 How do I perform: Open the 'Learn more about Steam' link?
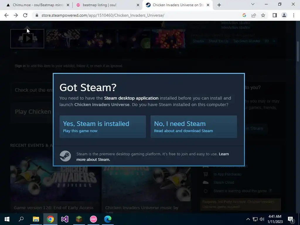tap(152, 157)
